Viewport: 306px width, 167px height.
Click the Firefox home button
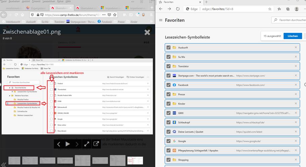23,15
